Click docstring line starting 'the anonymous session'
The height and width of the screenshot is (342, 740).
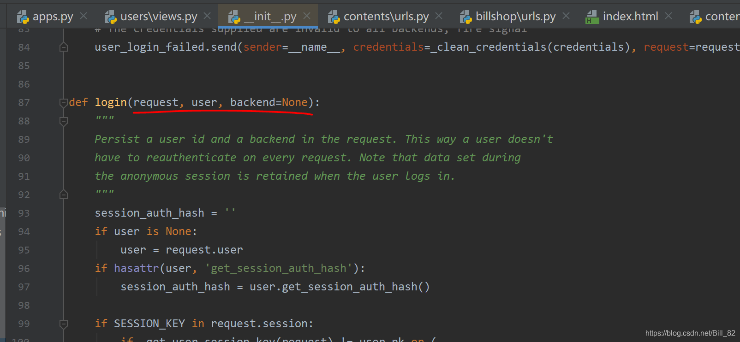coord(275,176)
